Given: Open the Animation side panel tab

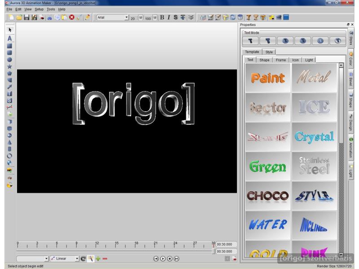Looking at the screenshot, I should click(x=351, y=148).
